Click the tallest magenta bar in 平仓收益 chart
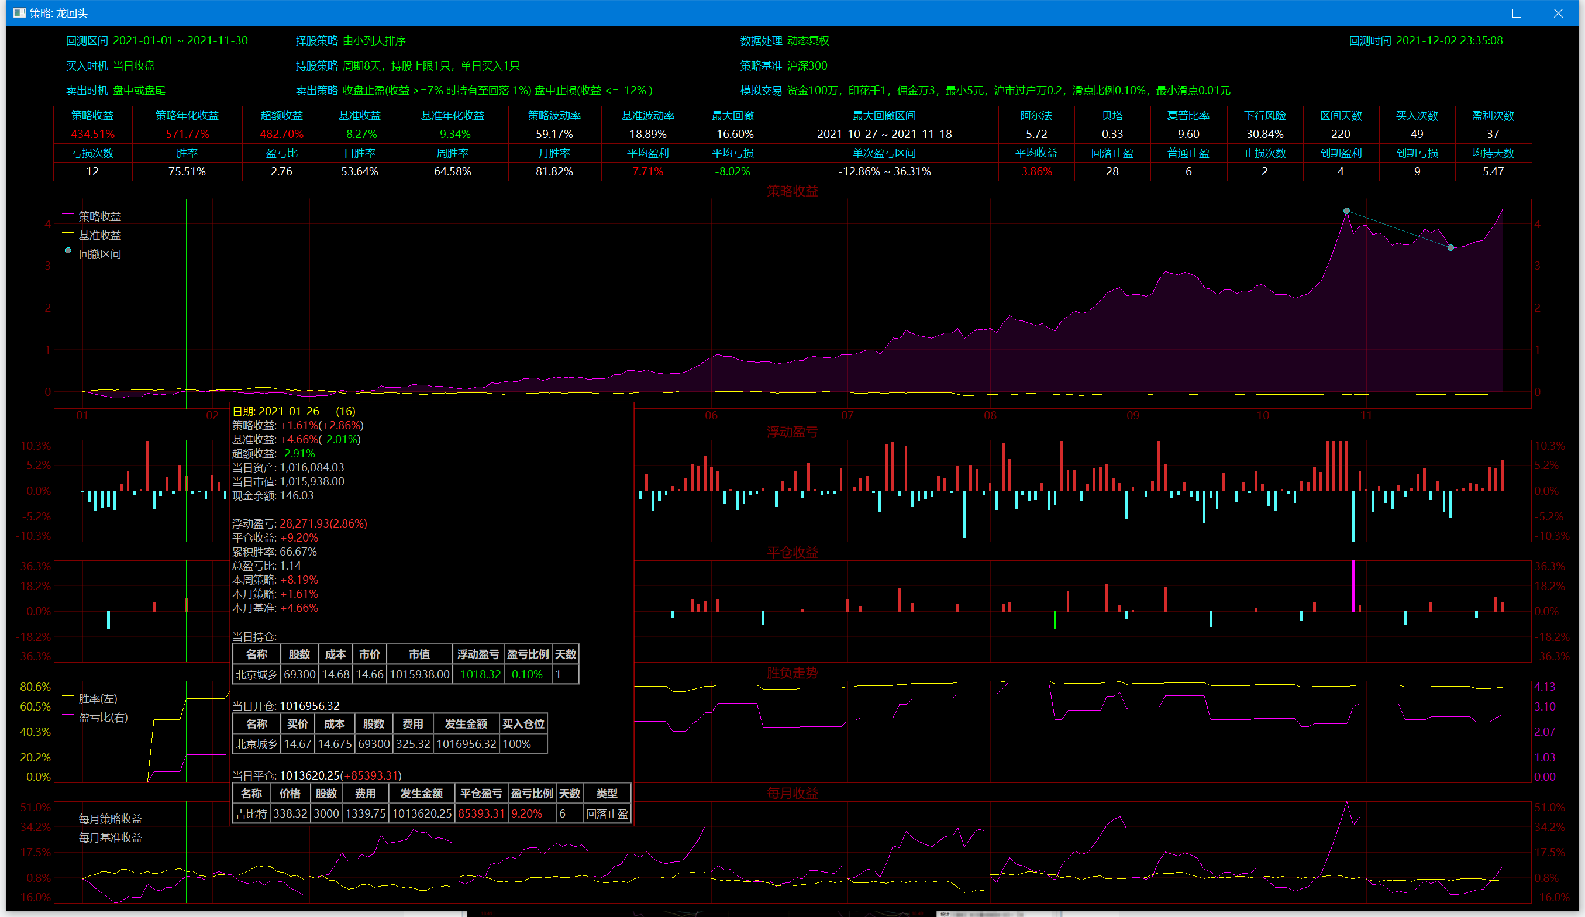 pyautogui.click(x=1353, y=585)
